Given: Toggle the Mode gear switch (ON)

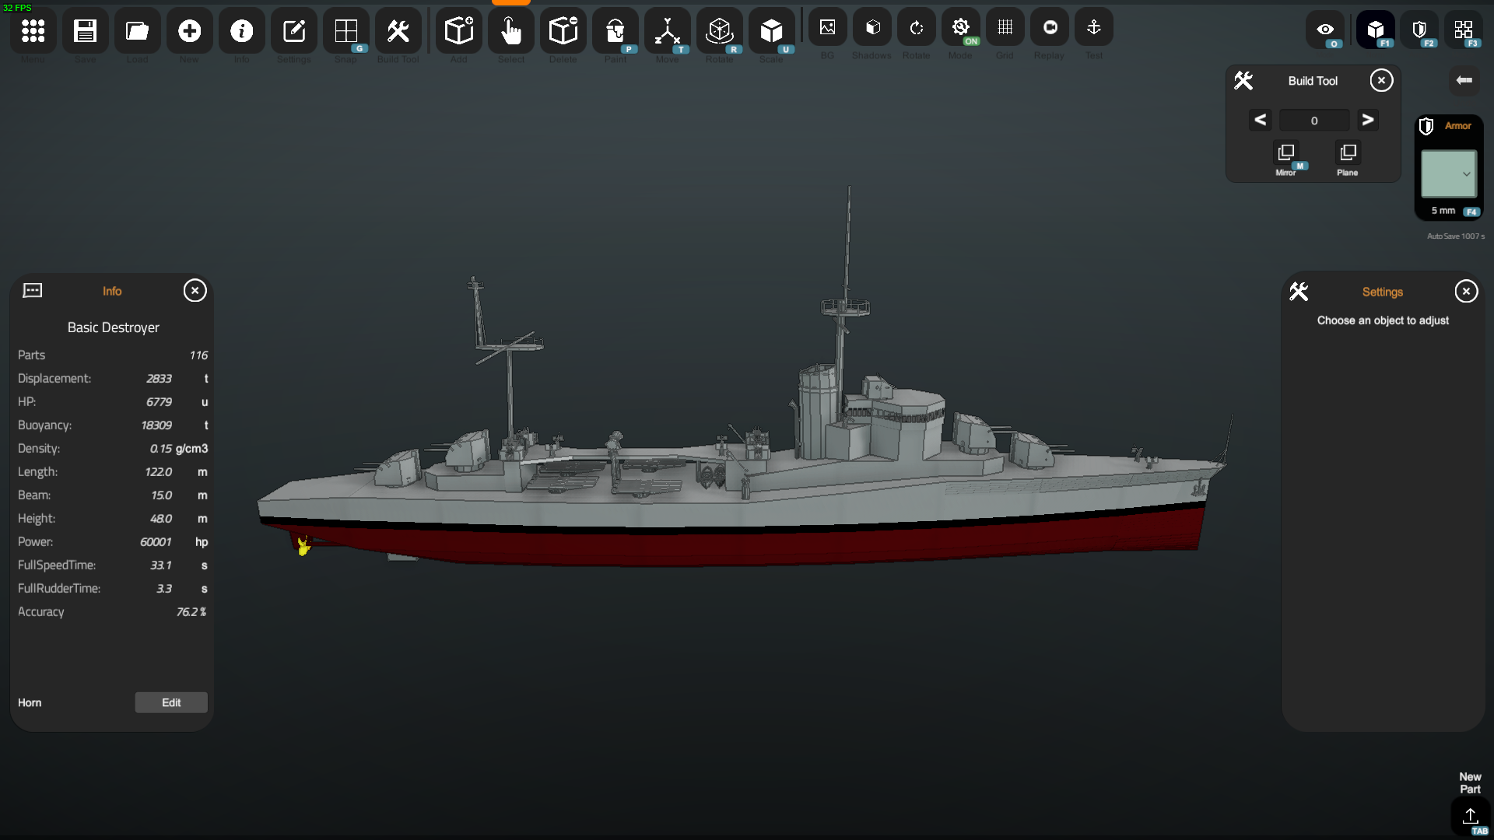Looking at the screenshot, I should point(960,28).
